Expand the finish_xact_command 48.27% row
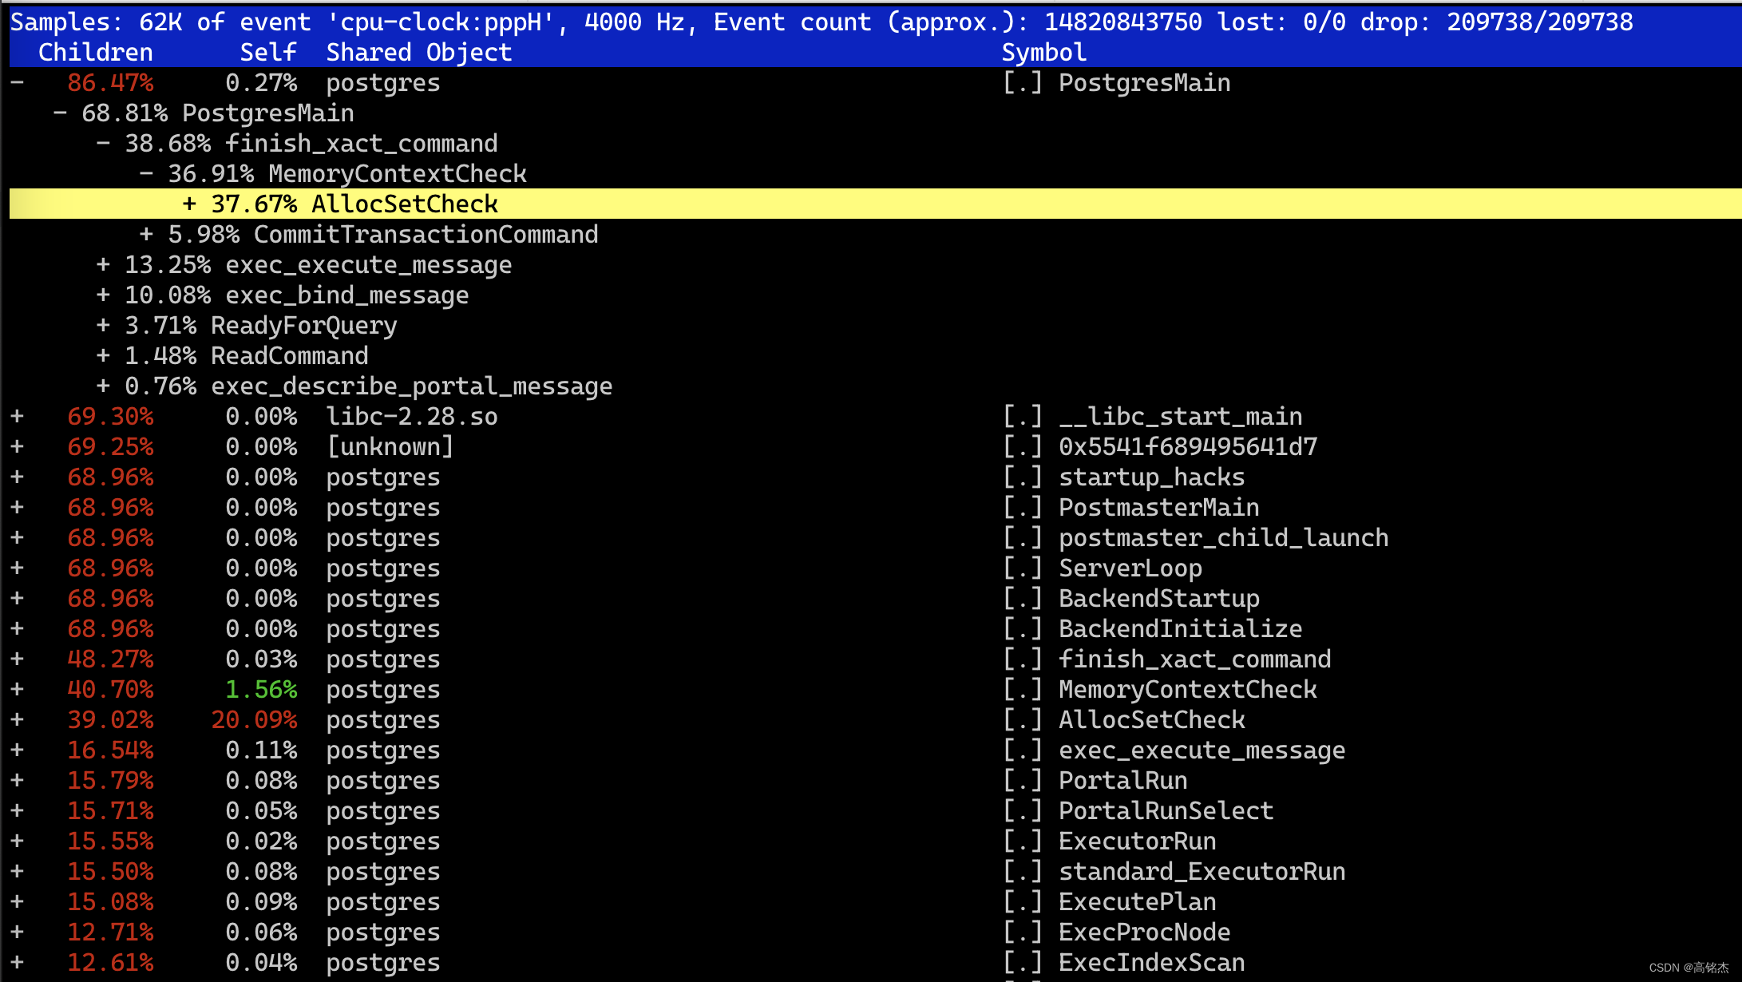 tap(17, 659)
